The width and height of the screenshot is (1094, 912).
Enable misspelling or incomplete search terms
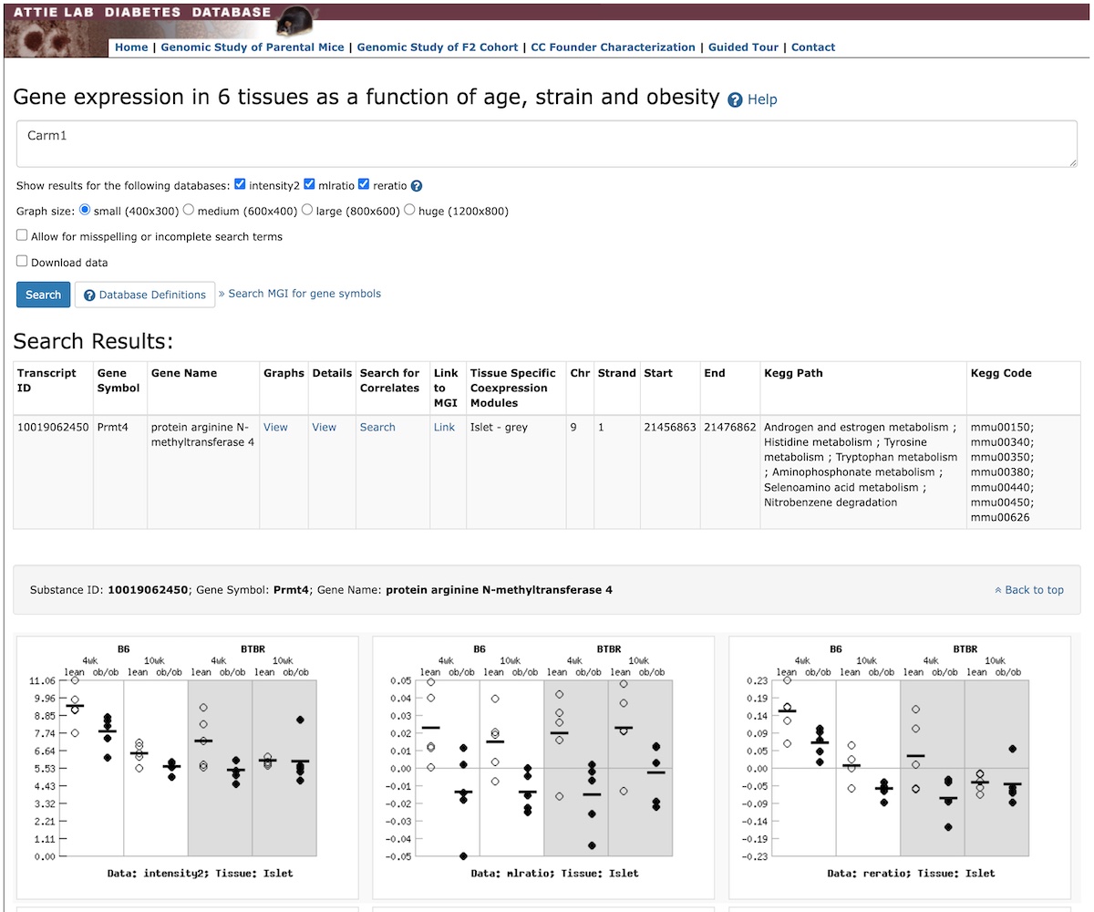click(22, 235)
